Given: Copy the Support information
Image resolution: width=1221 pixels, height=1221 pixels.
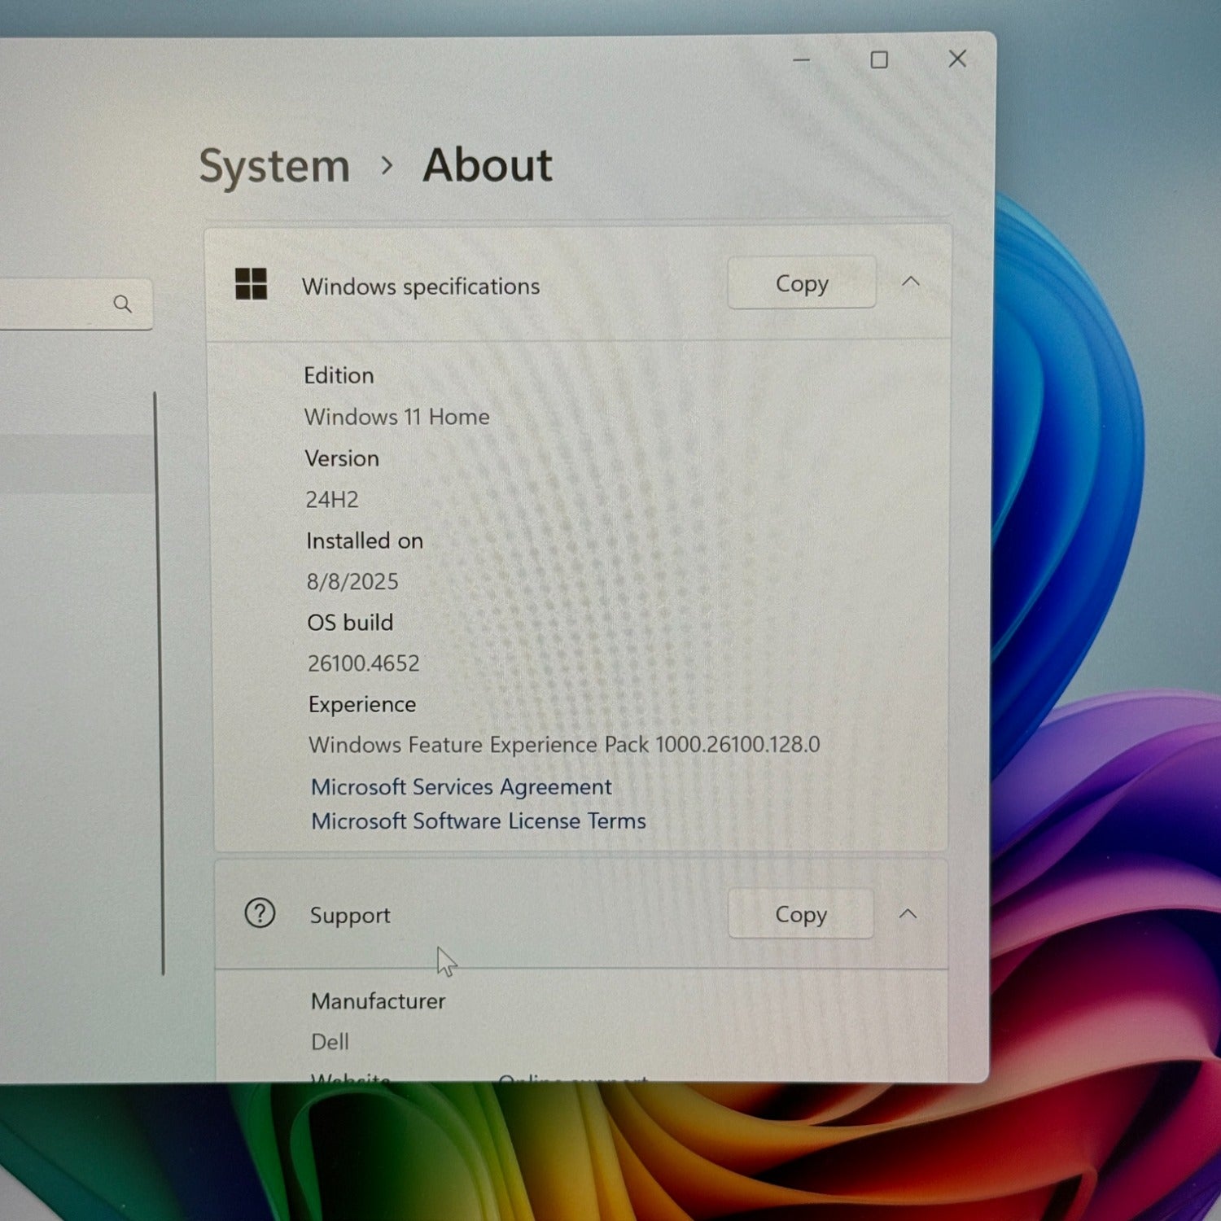Looking at the screenshot, I should (801, 913).
